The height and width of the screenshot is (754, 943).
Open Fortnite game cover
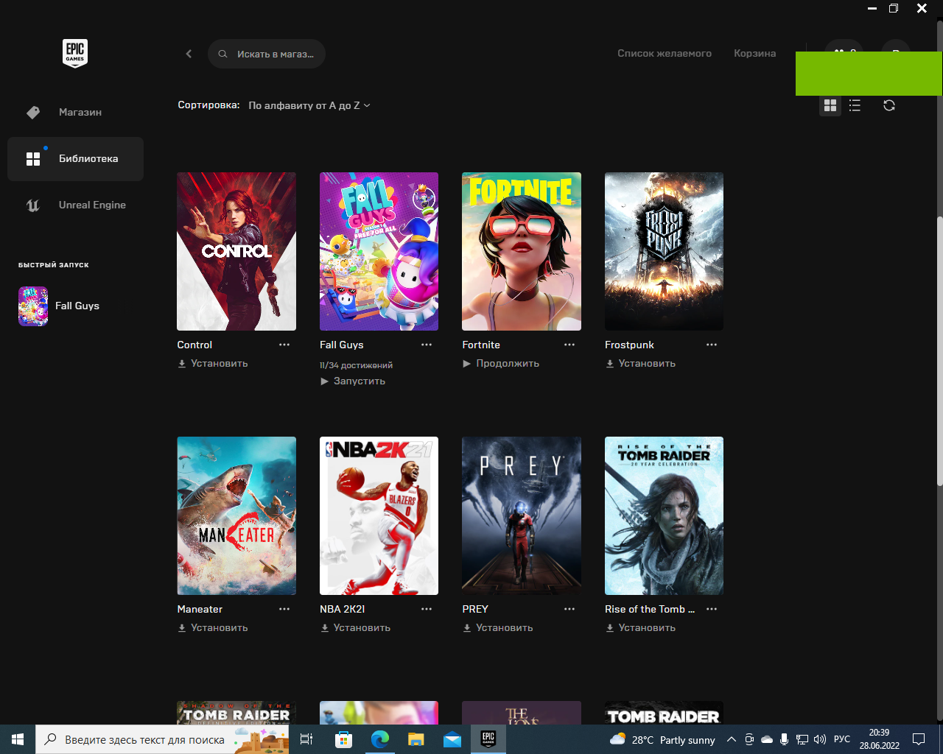pyautogui.click(x=522, y=251)
